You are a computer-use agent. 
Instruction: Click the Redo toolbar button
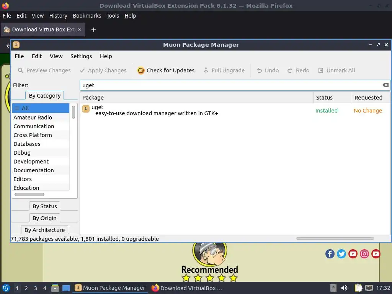coord(298,70)
